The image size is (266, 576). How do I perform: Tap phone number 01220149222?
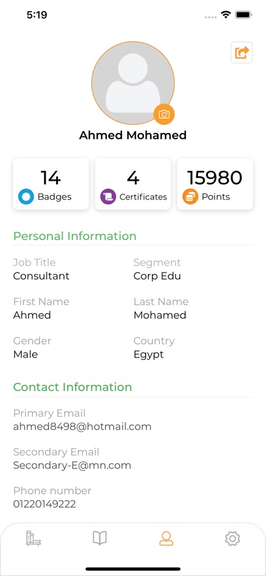[44, 504]
